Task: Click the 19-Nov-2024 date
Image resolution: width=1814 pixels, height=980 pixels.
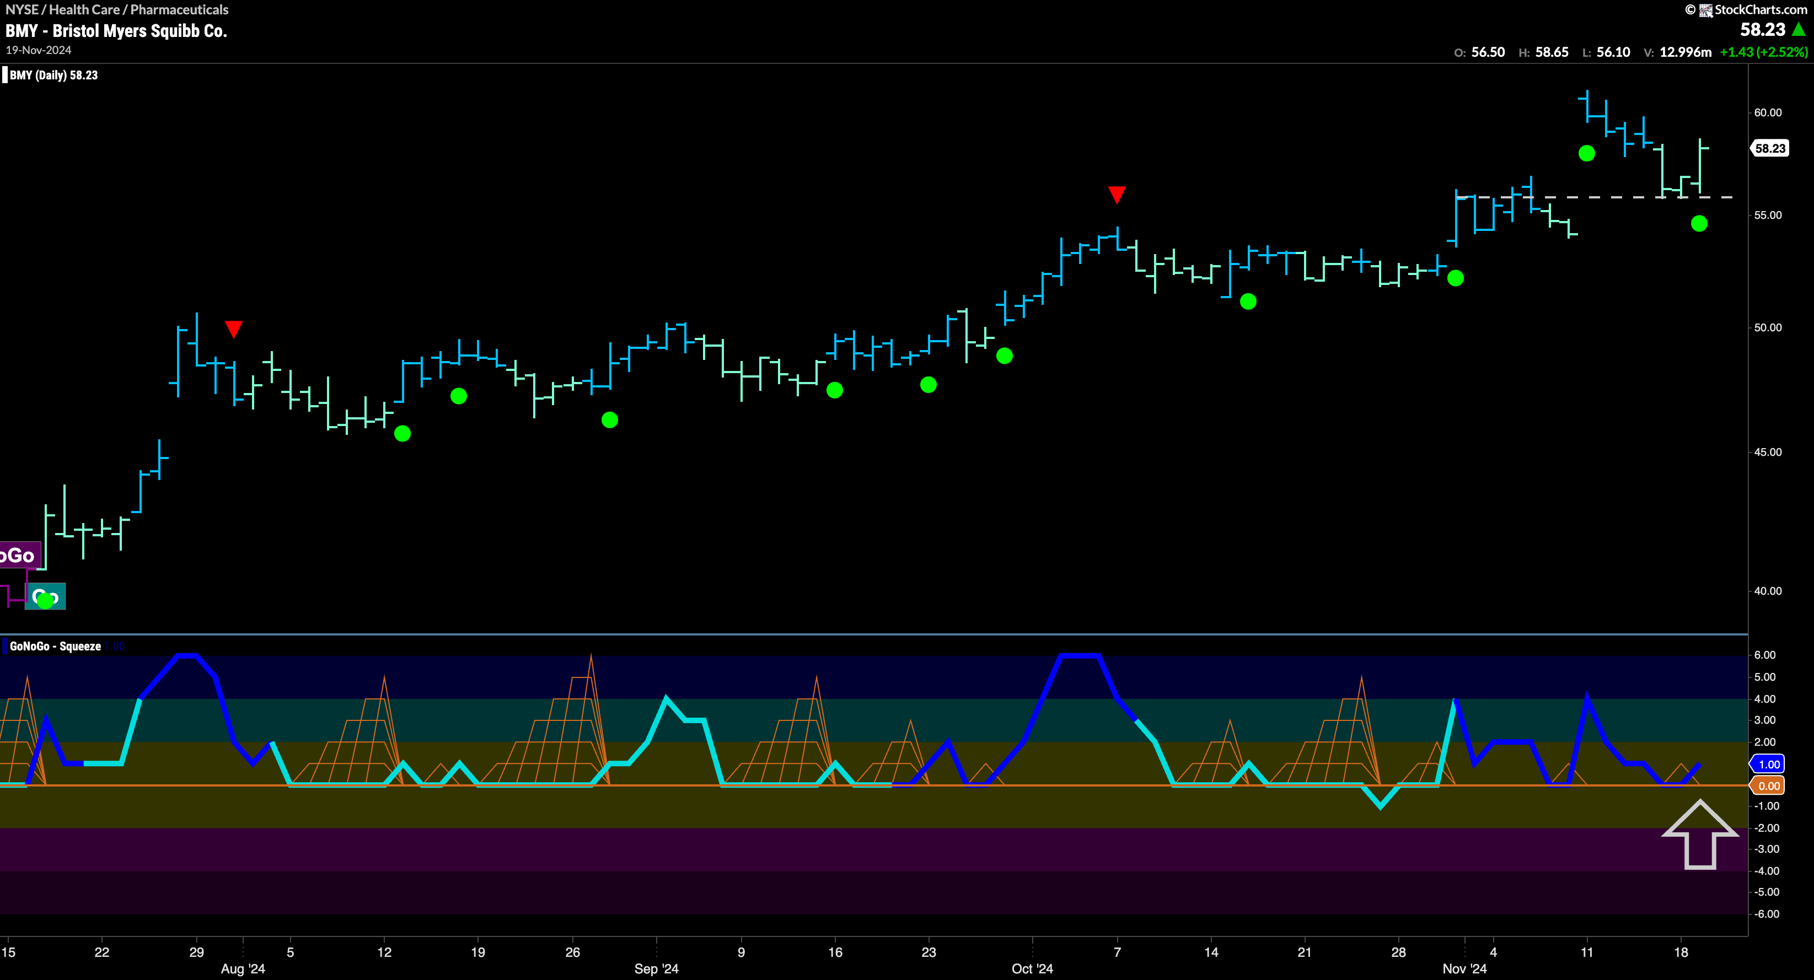Action: click(39, 50)
